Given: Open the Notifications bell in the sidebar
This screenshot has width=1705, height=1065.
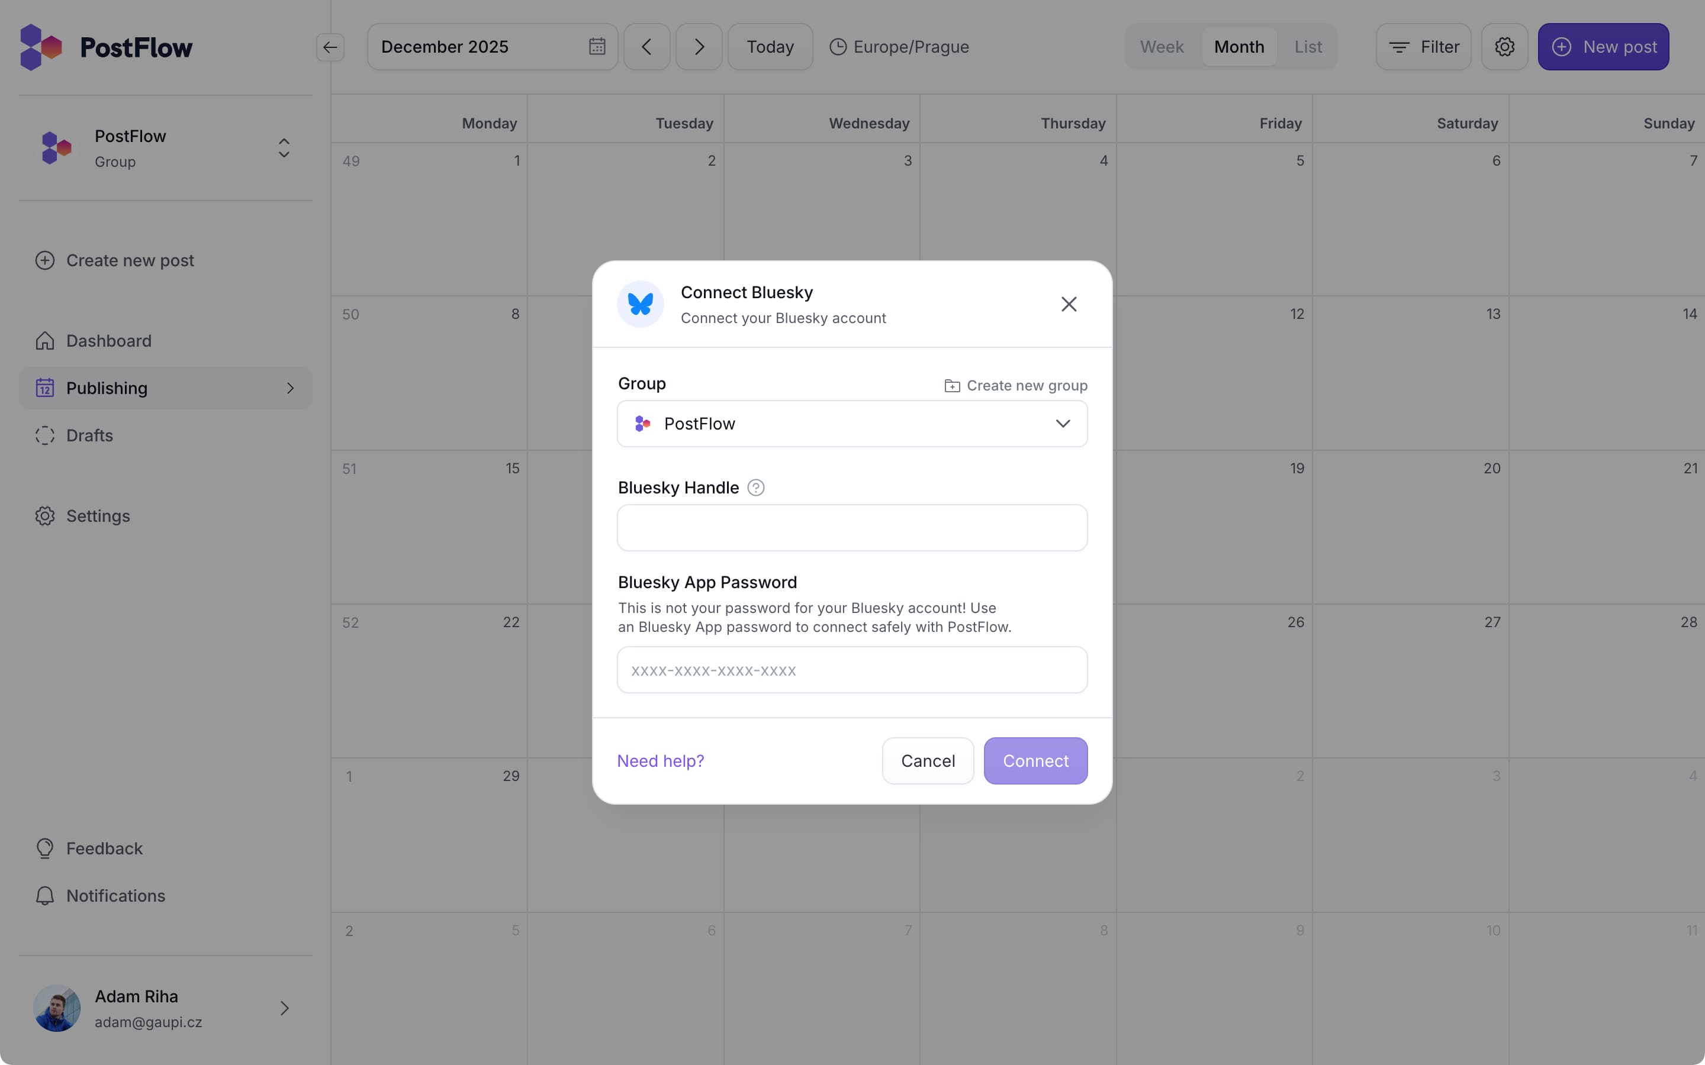Looking at the screenshot, I should coord(45,895).
